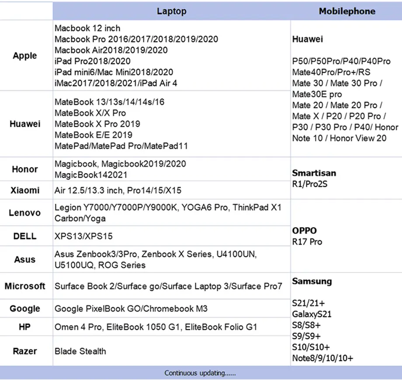The height and width of the screenshot is (381, 402).
Task: Click the Razer brand row label
Action: click(x=25, y=351)
